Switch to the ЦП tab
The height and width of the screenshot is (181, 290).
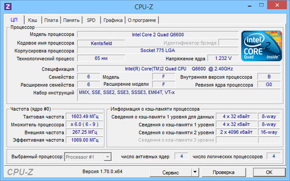click(x=14, y=20)
